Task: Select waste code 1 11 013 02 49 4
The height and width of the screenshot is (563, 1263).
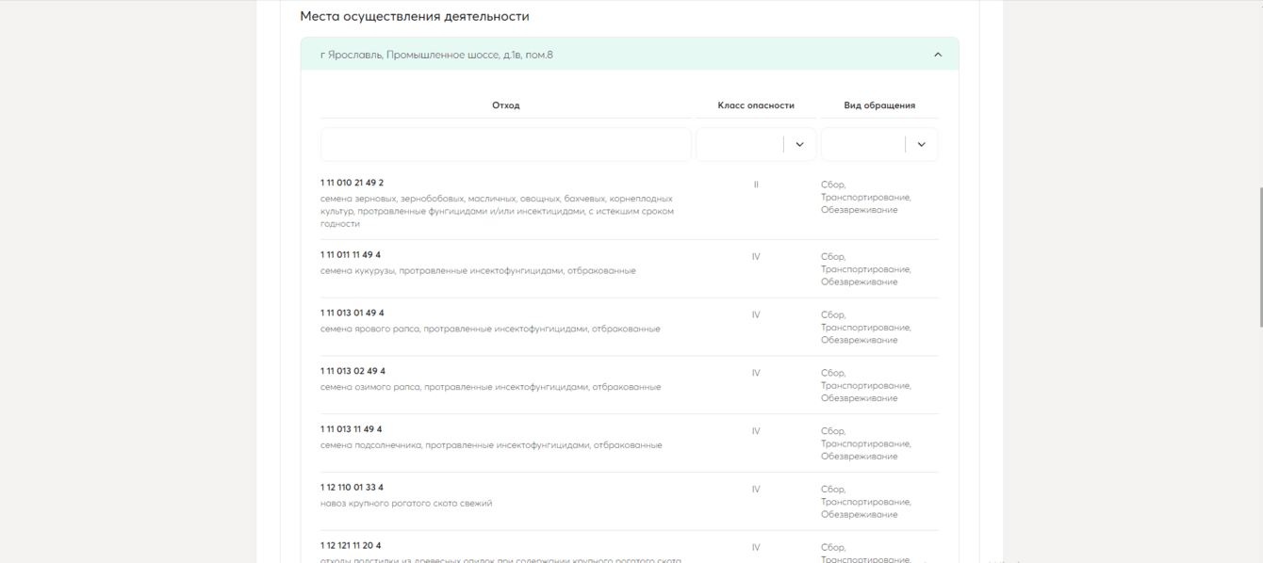Action: point(353,372)
